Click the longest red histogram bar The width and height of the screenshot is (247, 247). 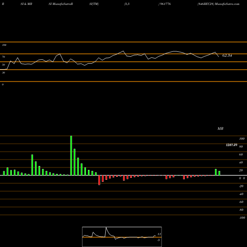coord(99,180)
